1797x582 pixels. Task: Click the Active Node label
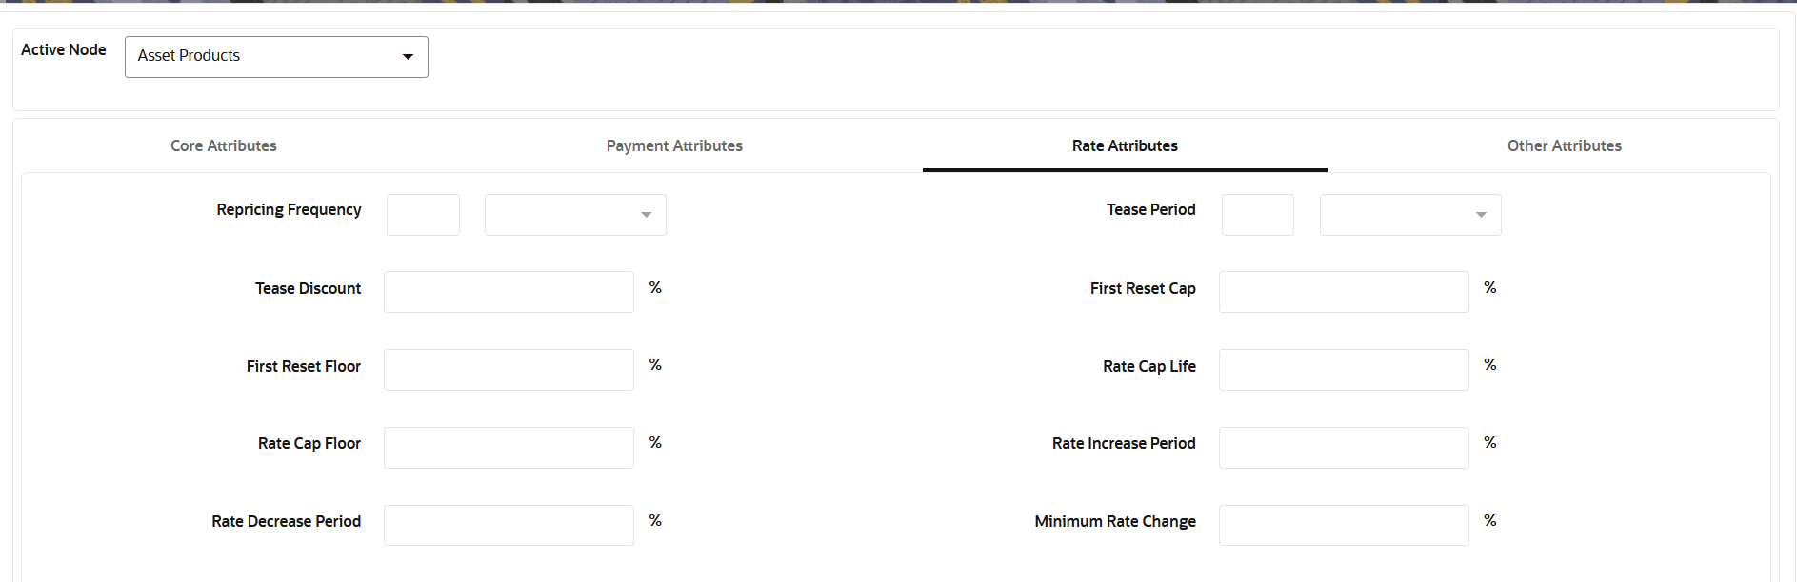(x=64, y=49)
